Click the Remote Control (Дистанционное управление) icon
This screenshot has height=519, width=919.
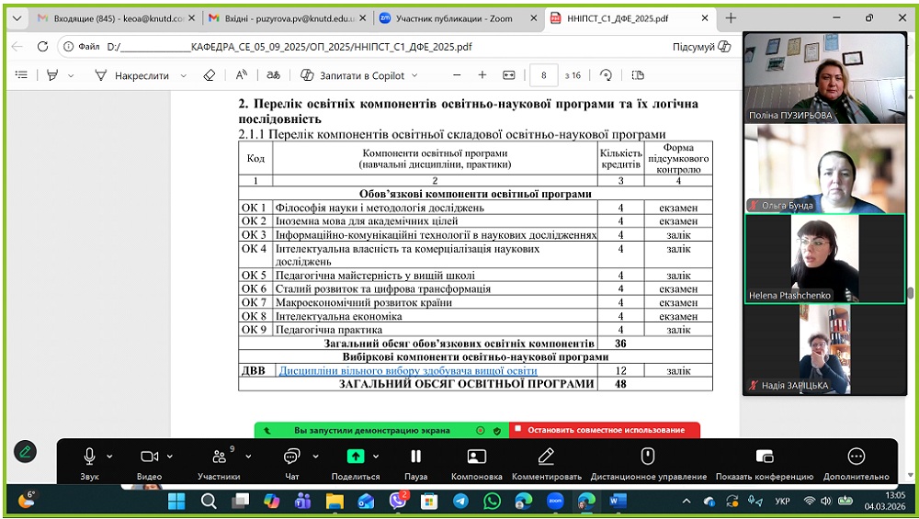648,457
